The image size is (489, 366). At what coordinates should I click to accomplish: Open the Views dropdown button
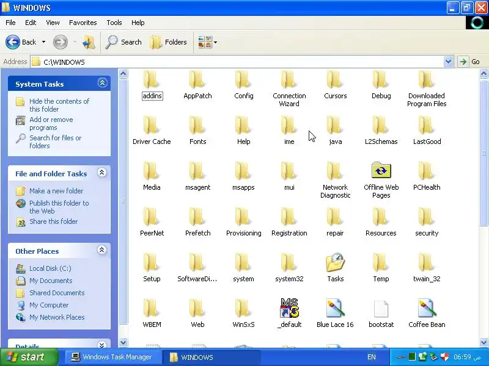pos(207,42)
